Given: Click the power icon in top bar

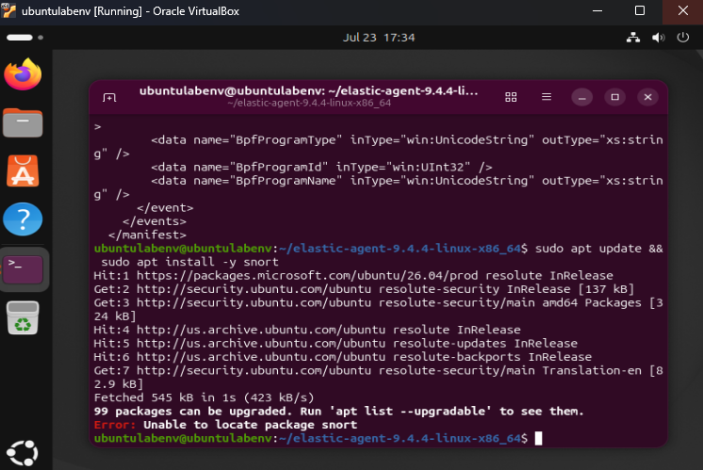Looking at the screenshot, I should click(x=683, y=37).
